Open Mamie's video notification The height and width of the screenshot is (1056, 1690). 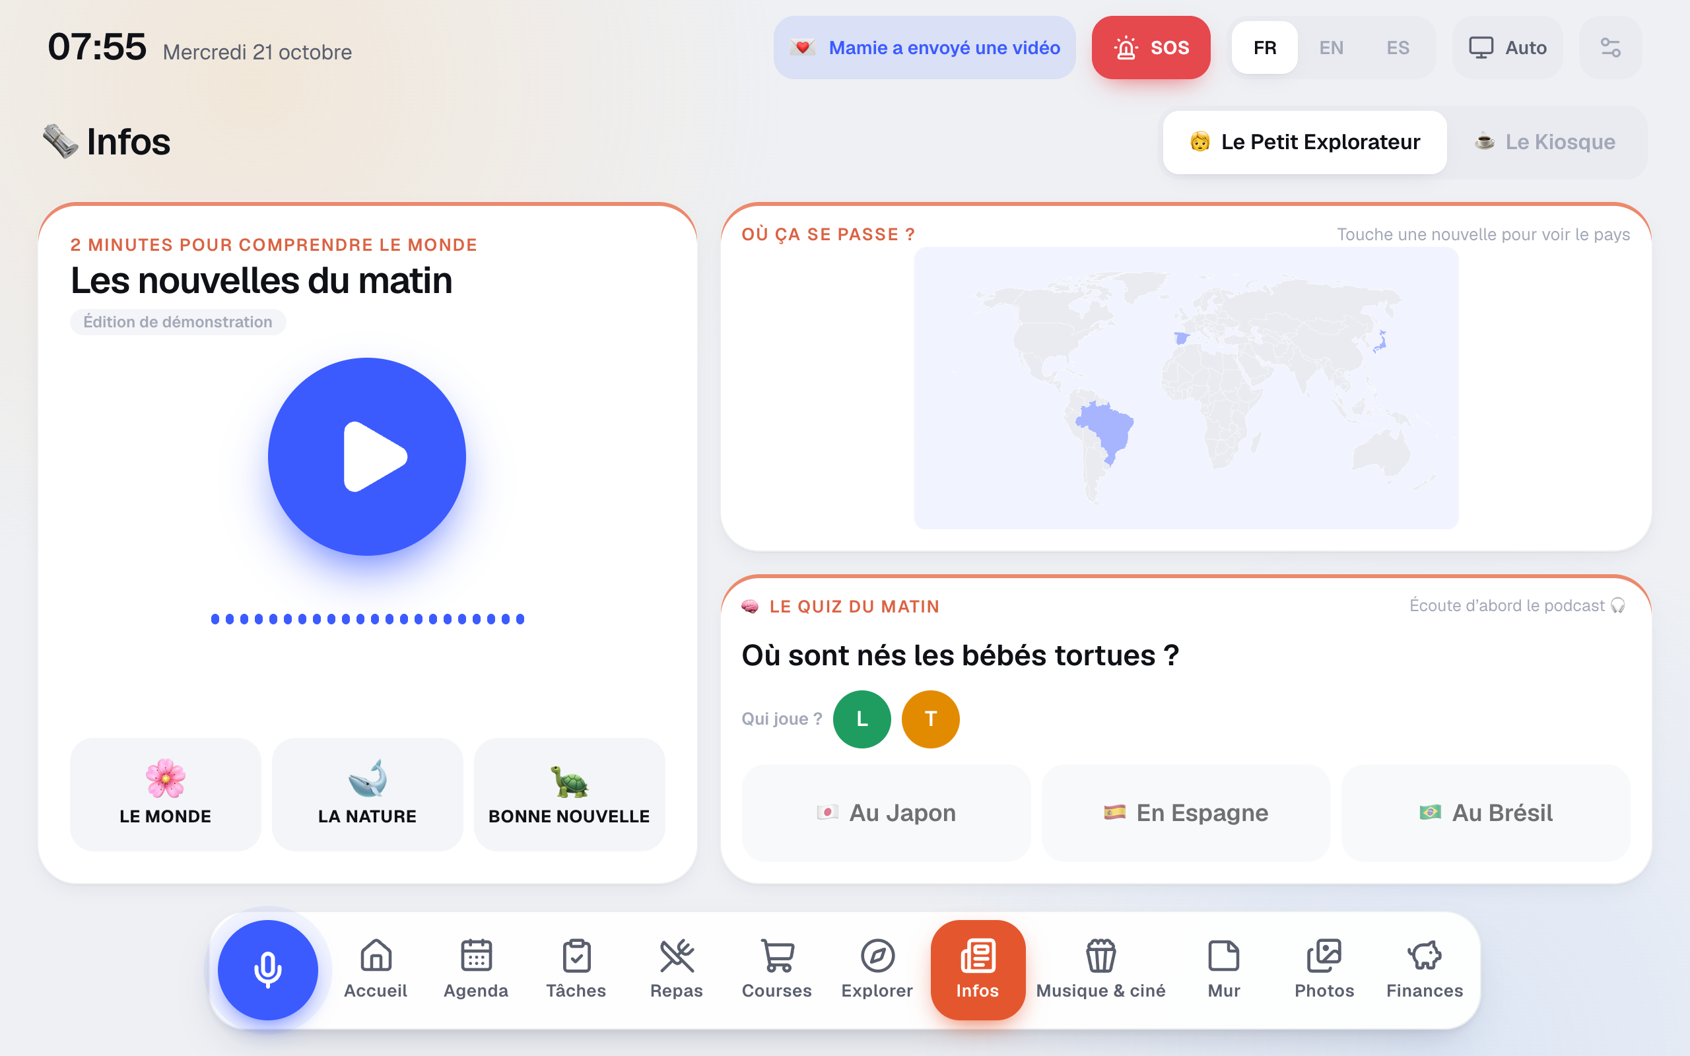(925, 48)
